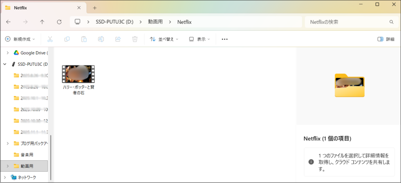Maximize the Explorer window

point(377,4)
